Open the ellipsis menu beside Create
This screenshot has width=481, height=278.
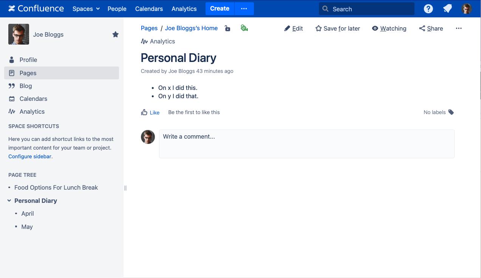click(244, 9)
